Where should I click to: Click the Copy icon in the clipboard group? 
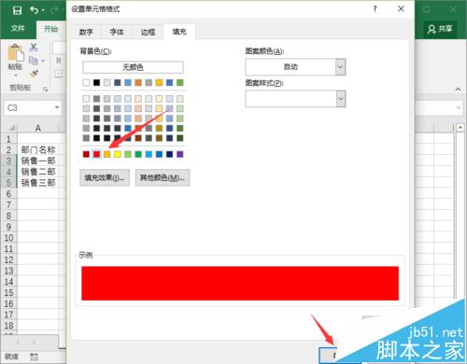click(34, 61)
